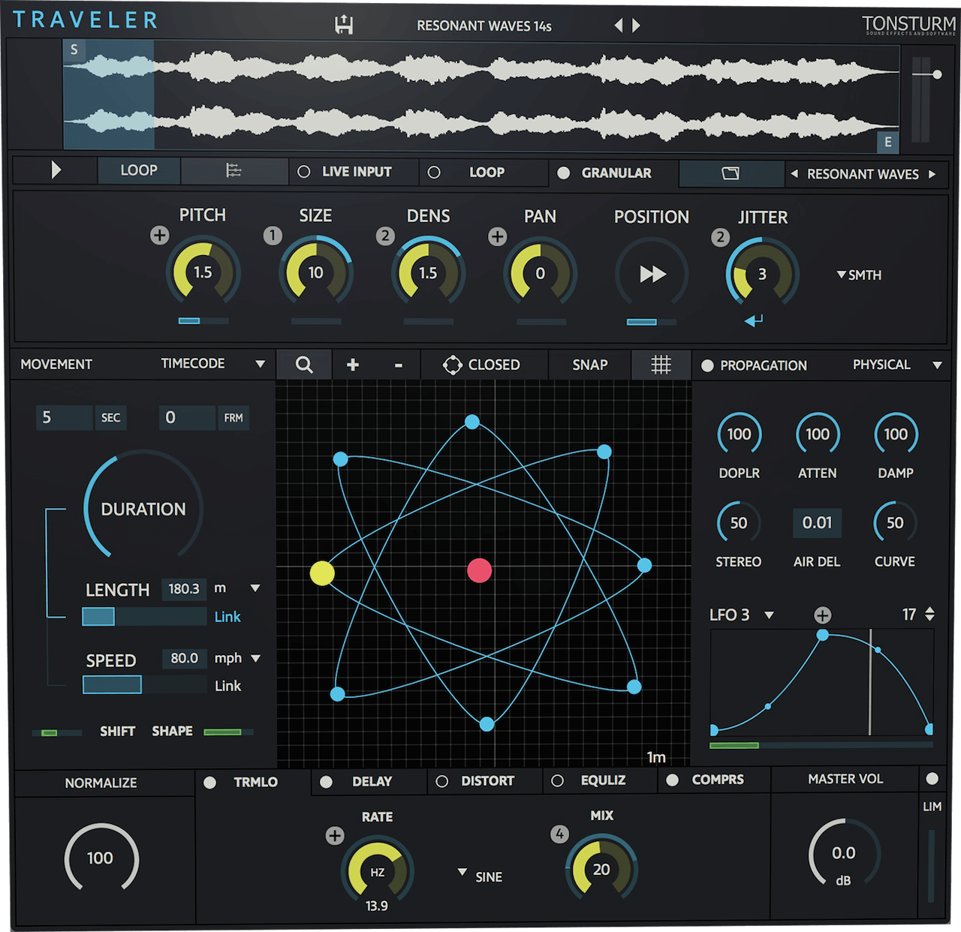Open the SMTH dropdown
This screenshot has width=961, height=932.
pyautogui.click(x=859, y=275)
